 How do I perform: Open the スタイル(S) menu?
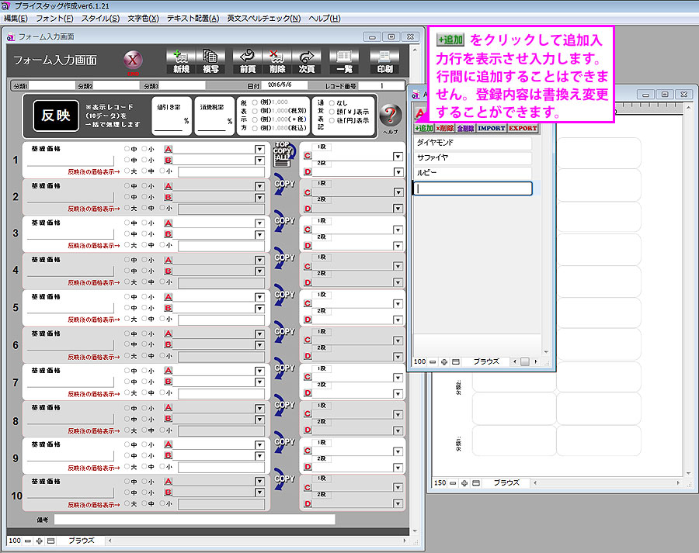click(100, 18)
